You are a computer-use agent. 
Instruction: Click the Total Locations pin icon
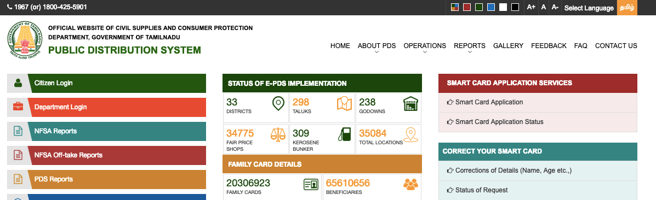click(x=411, y=134)
